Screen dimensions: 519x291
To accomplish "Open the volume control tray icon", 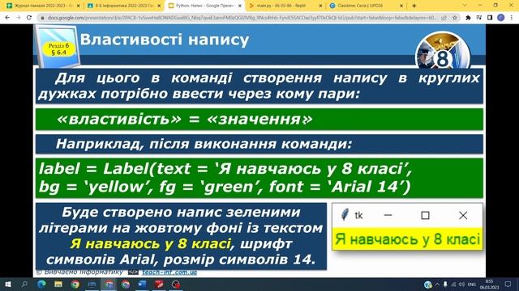I will 461,285.
